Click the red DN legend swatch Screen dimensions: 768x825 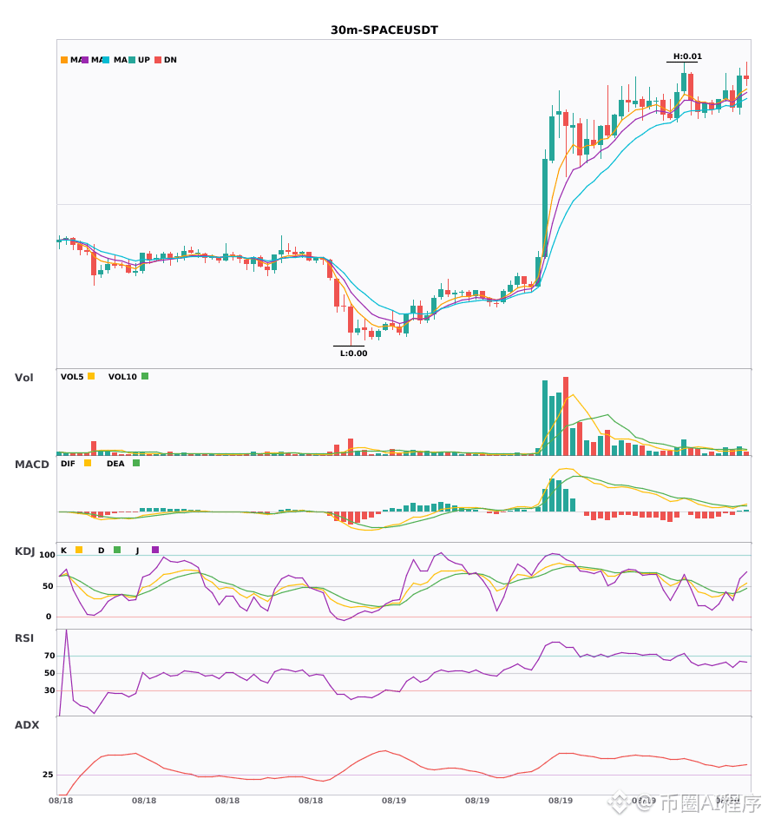point(158,60)
